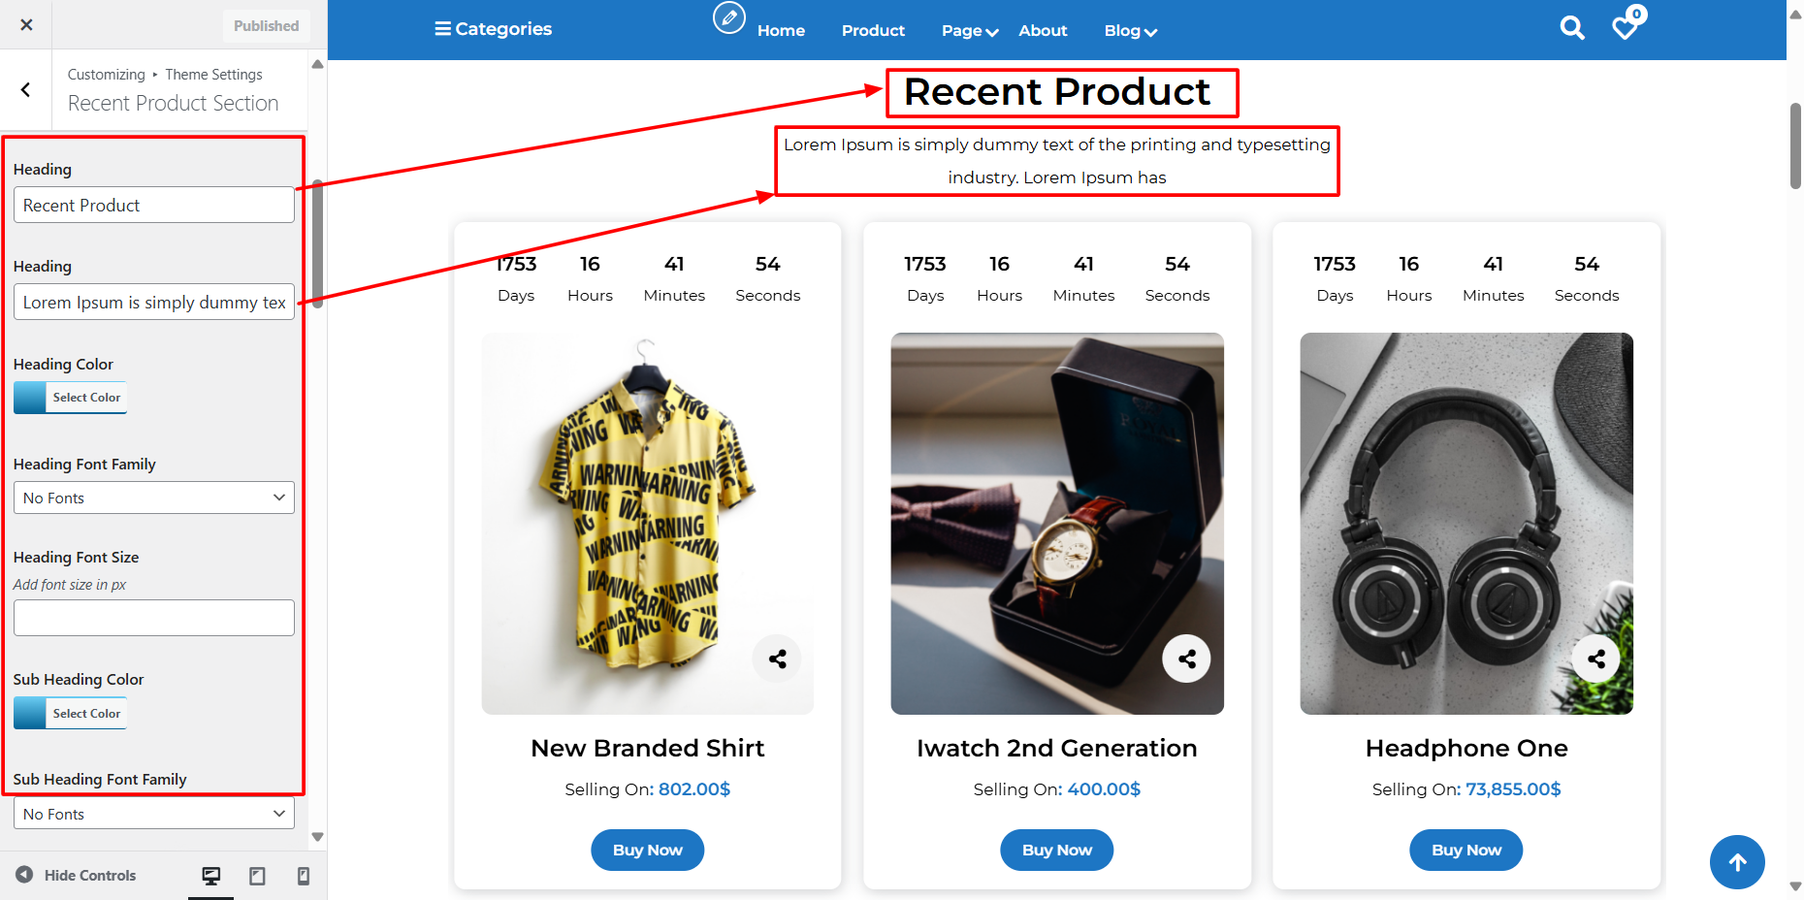Go back to Theme Settings
The height and width of the screenshot is (900, 1804).
point(26,90)
